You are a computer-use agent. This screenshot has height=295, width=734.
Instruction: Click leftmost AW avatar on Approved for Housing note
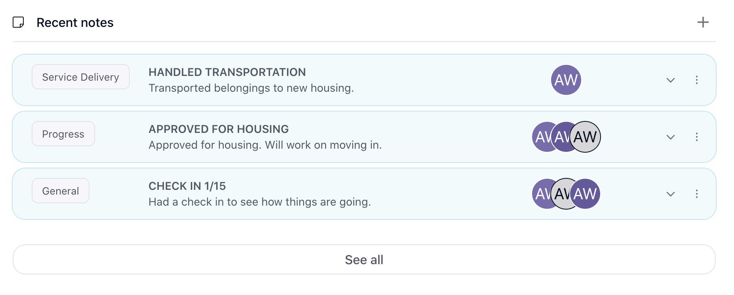541,137
